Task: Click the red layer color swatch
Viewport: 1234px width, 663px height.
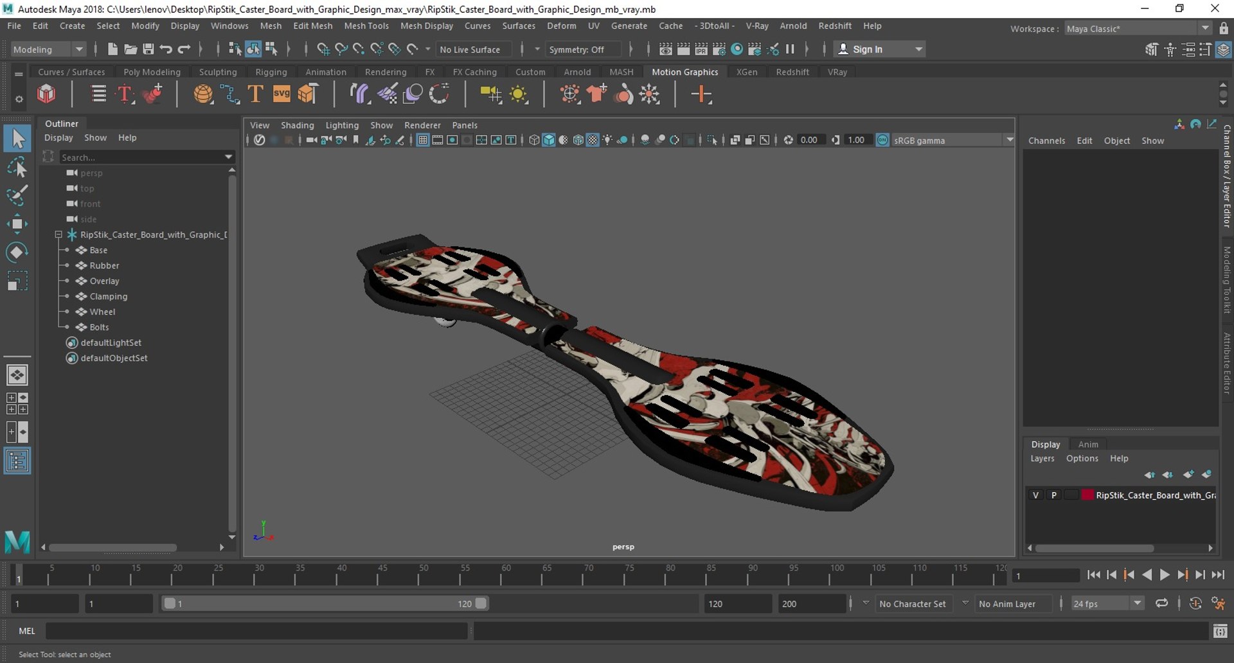Action: click(1087, 495)
